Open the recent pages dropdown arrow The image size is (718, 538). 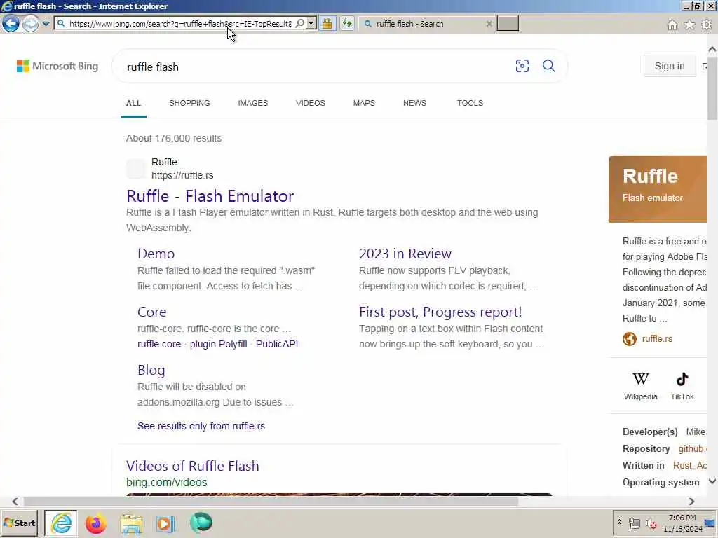[x=46, y=23]
